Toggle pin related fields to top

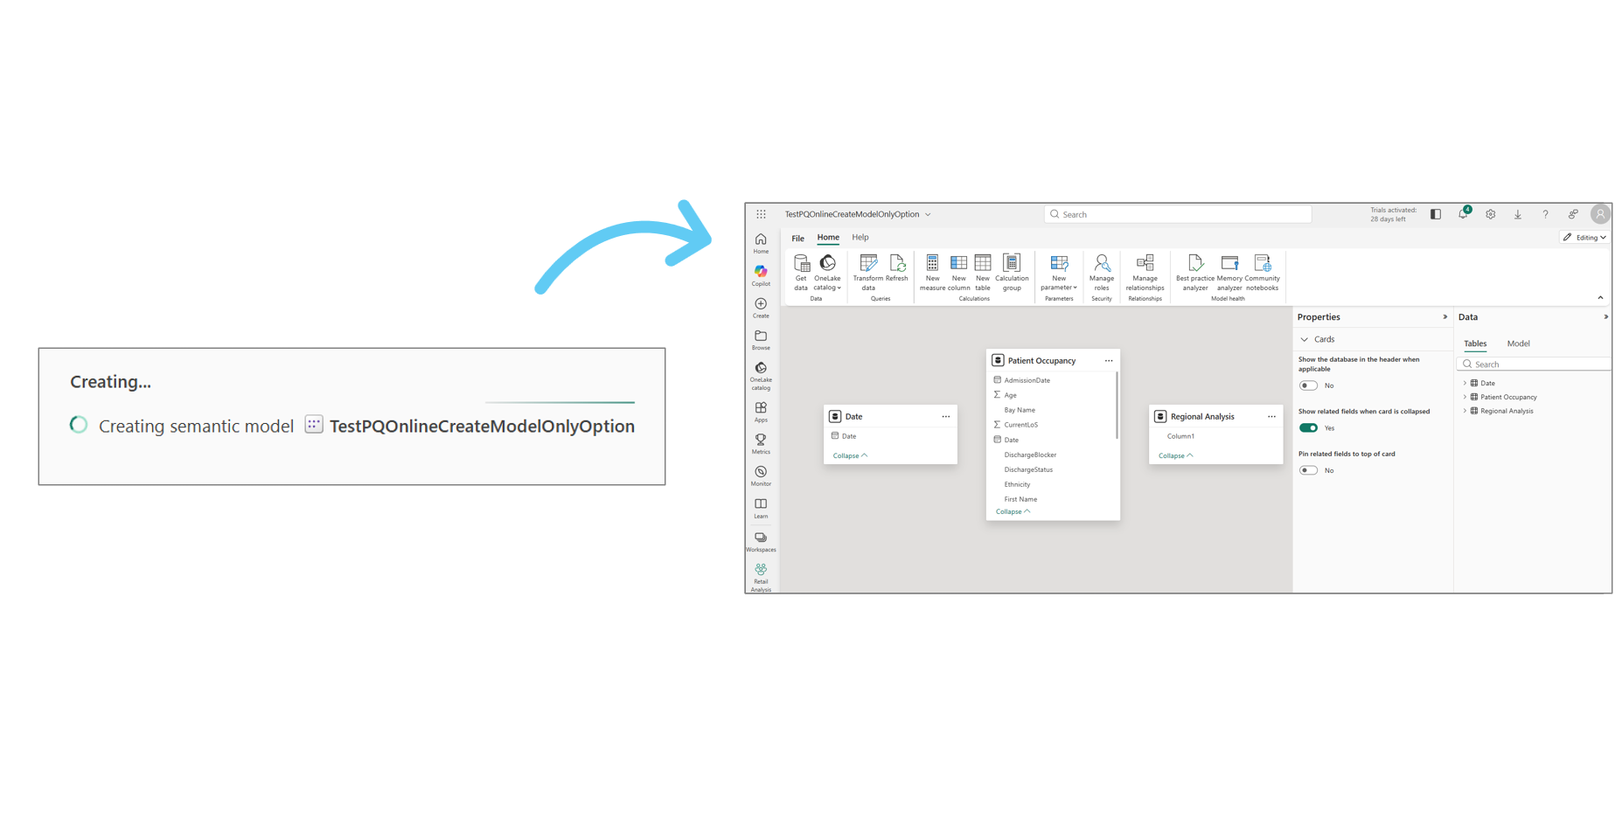click(x=1308, y=470)
